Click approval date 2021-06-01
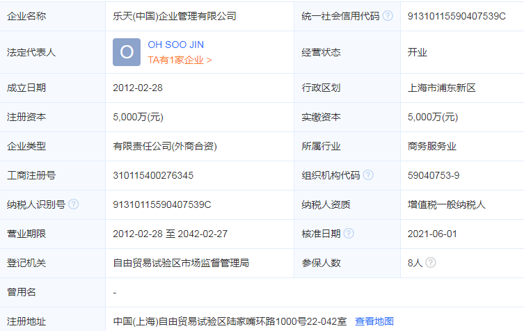The width and height of the screenshot is (524, 331). coord(432,234)
